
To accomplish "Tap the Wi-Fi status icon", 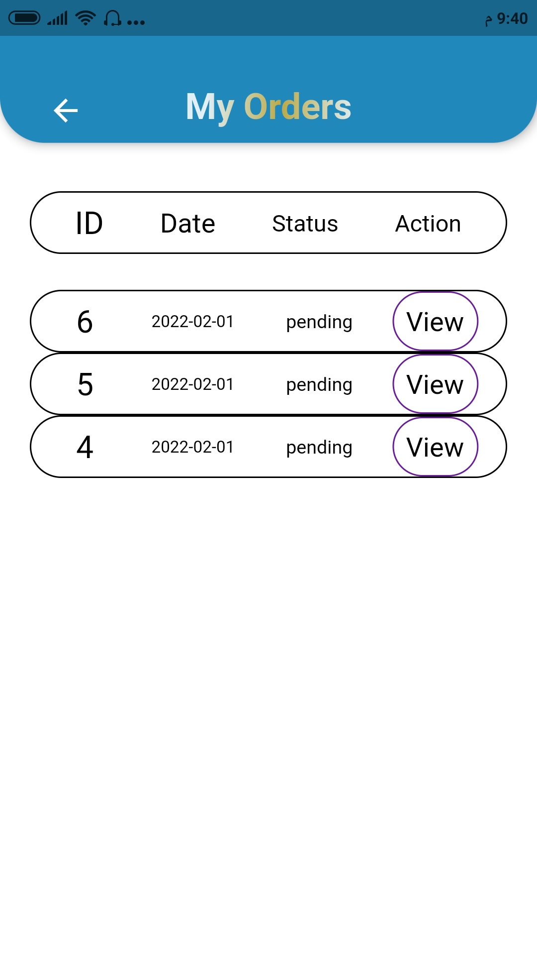I will (85, 18).
